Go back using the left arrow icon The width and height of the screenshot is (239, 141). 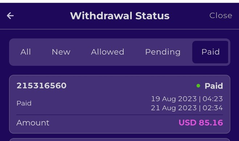pos(10,16)
